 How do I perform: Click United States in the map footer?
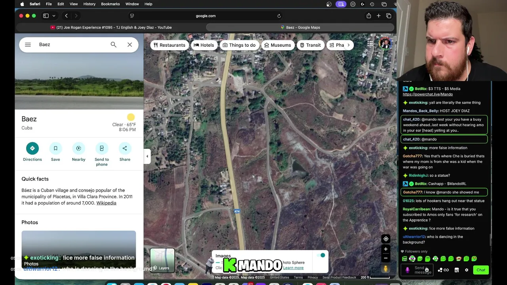point(280,277)
